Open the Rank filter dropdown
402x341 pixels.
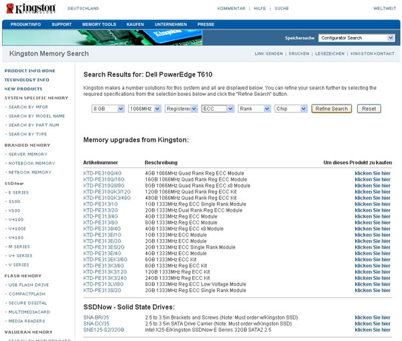[255, 109]
